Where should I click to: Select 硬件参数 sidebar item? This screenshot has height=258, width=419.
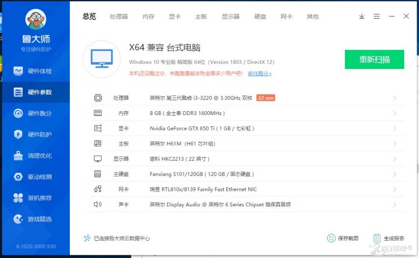(x=36, y=92)
